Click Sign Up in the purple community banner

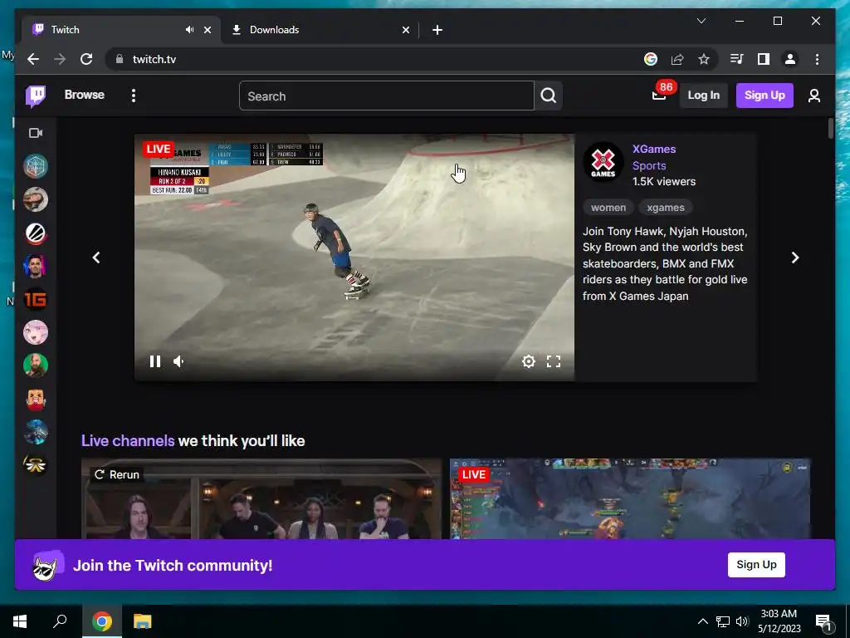(x=756, y=565)
